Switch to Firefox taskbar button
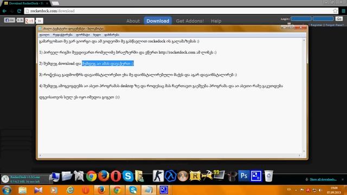This screenshot has height=195, width=347. pos(101,190)
